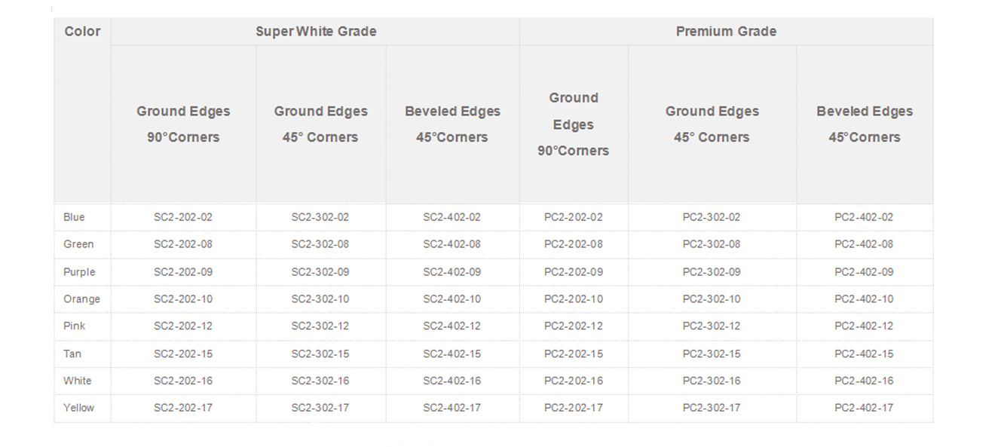Select the Yellow color row label

[78, 408]
